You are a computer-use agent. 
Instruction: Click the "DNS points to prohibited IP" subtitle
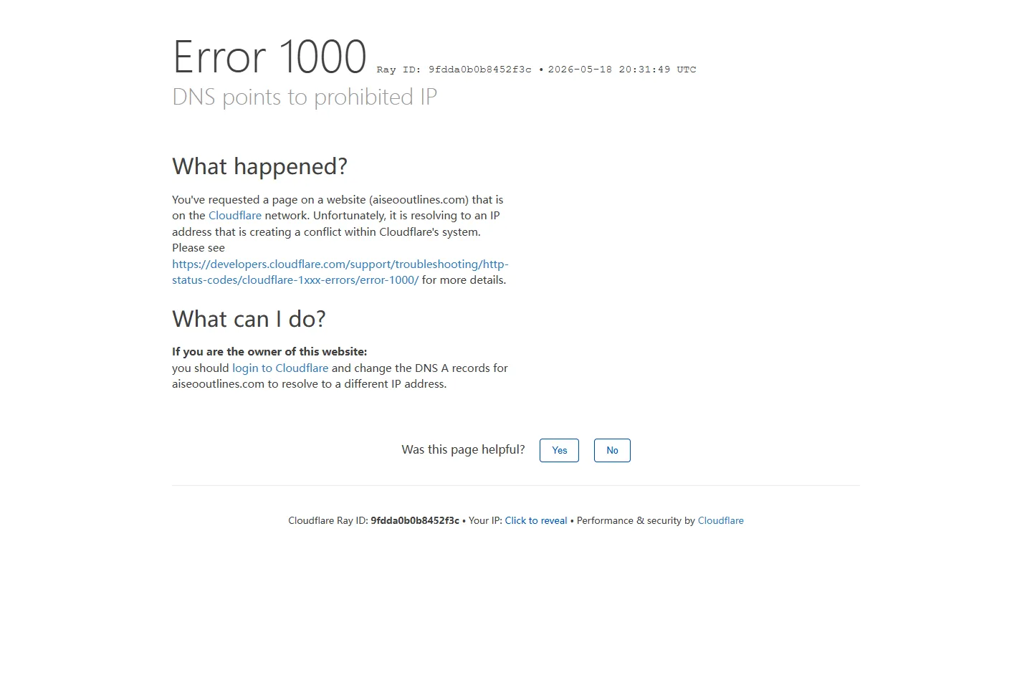(x=305, y=97)
